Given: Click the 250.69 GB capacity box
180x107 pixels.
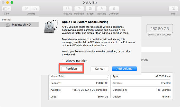Looking at the screenshot, I should click(x=160, y=29).
